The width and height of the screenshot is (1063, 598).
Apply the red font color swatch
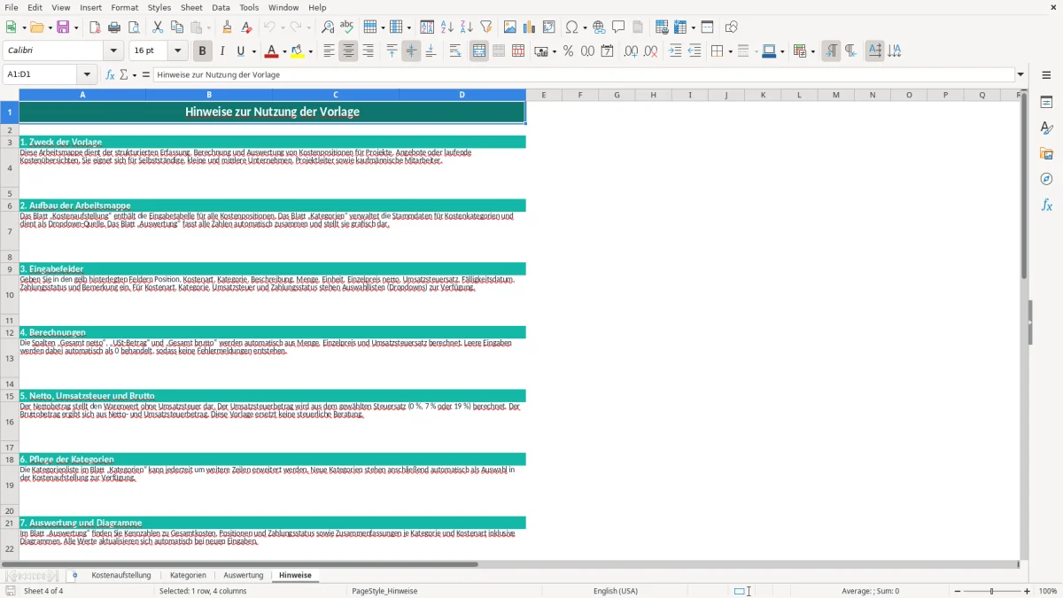pos(271,51)
